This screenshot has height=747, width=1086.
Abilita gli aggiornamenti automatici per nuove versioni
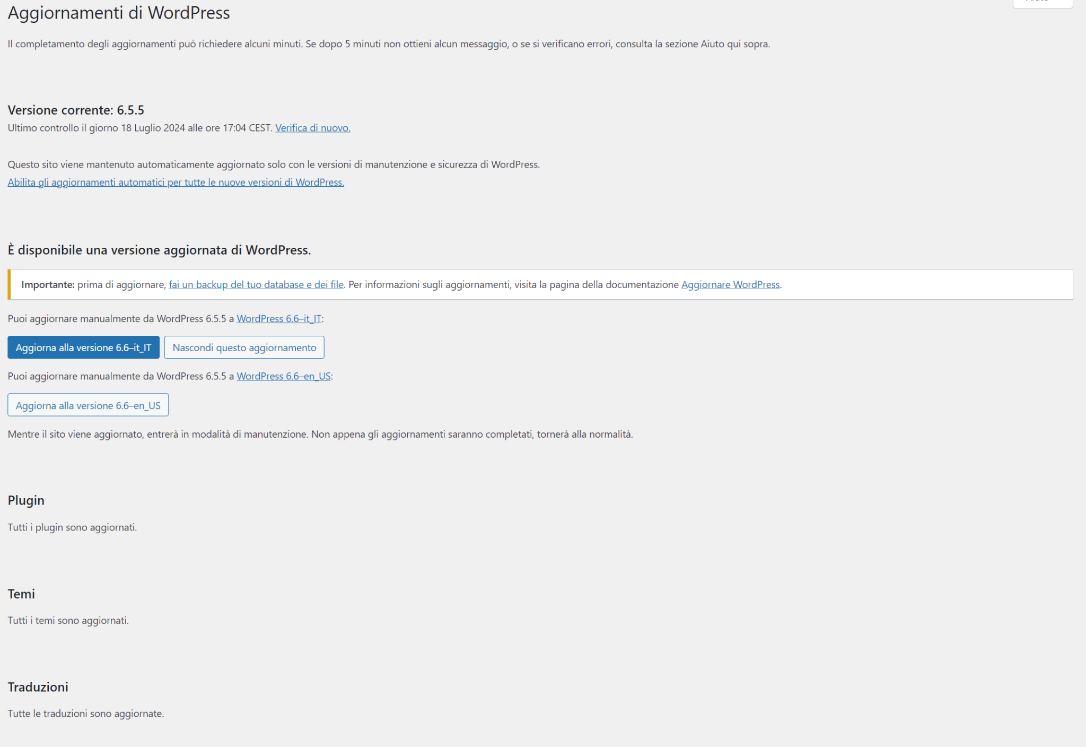click(x=176, y=182)
